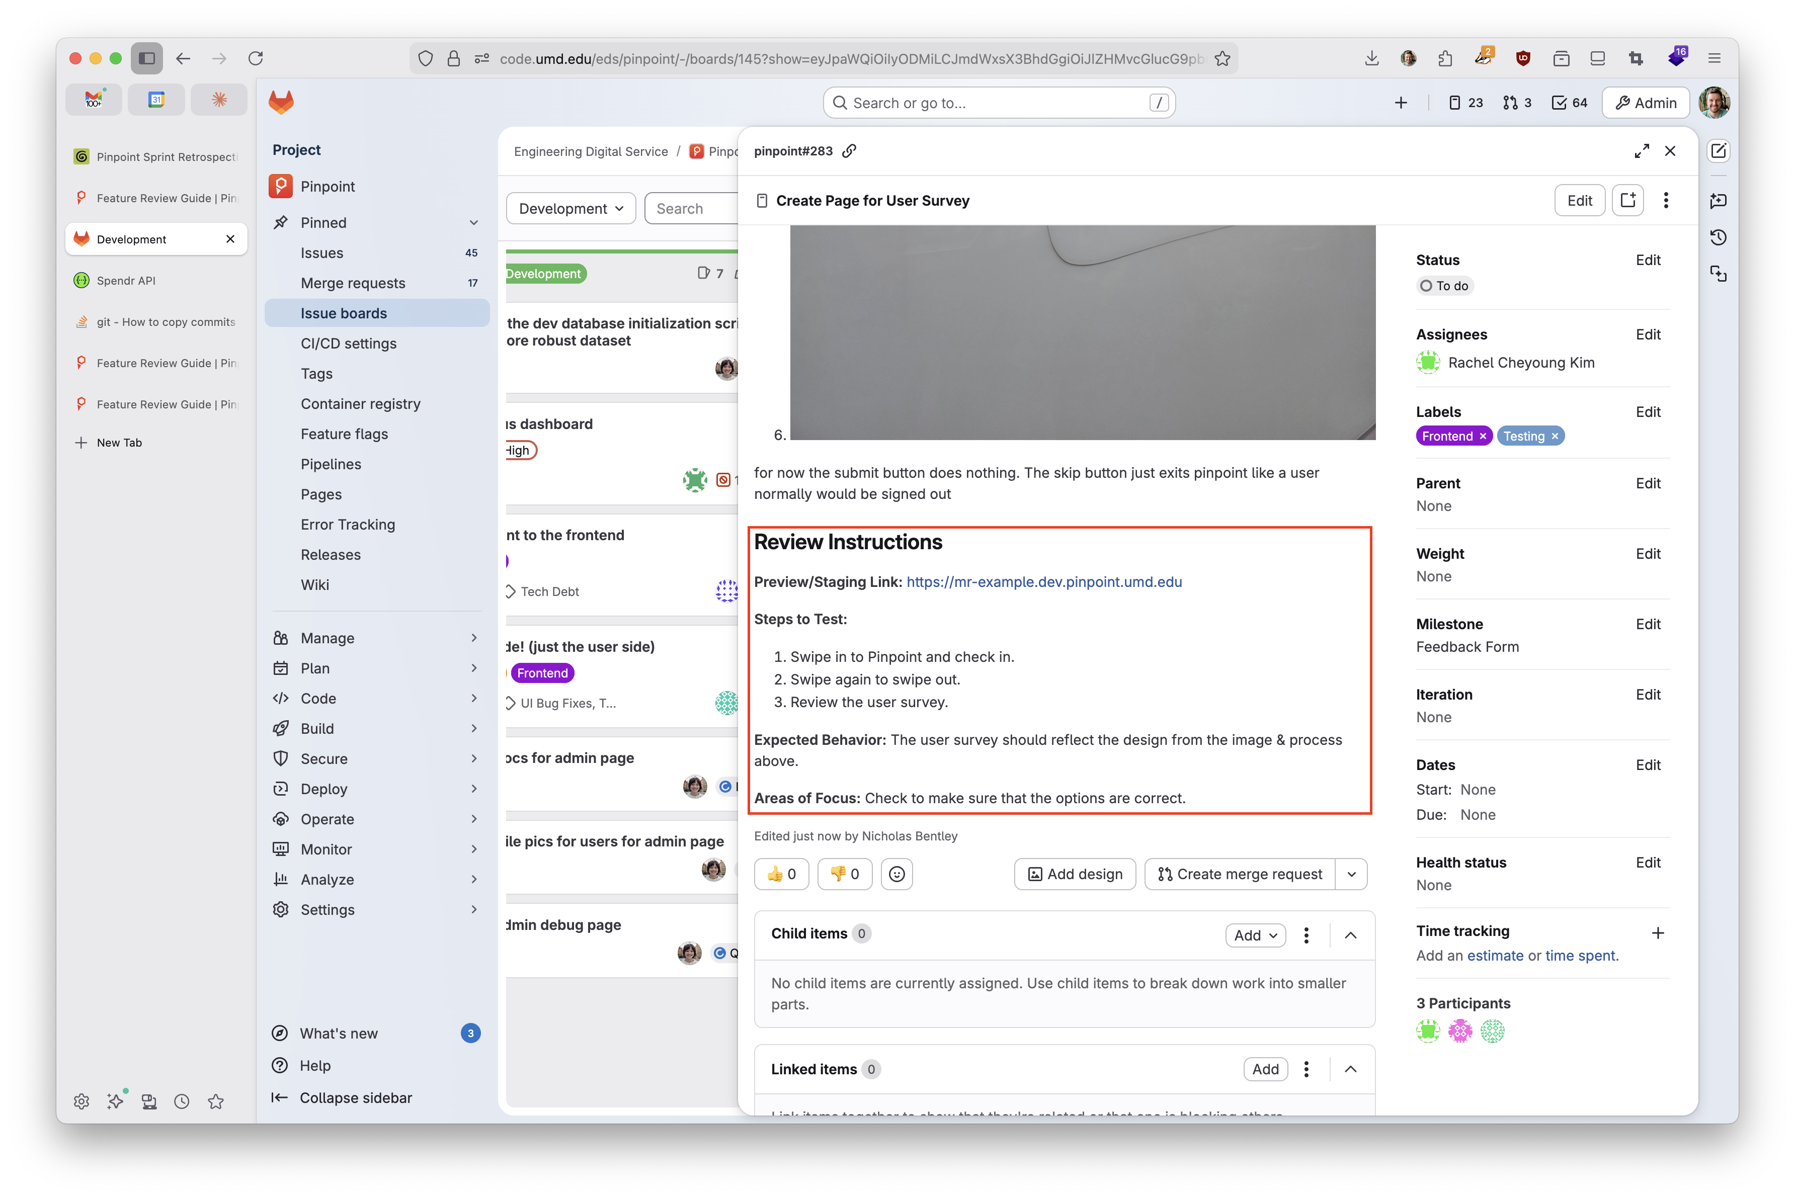Expand the Create merge request dropdown arrow

(x=1351, y=874)
